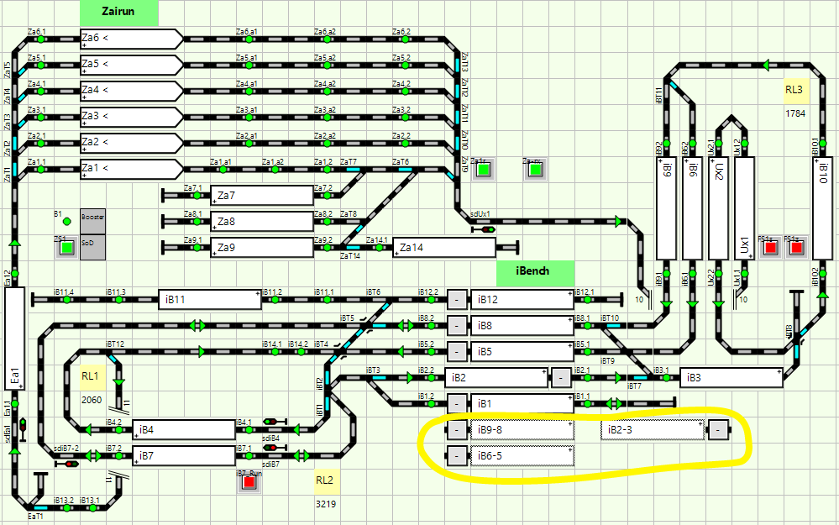
Task: Click the RL1 yellow label box
Action: point(92,378)
